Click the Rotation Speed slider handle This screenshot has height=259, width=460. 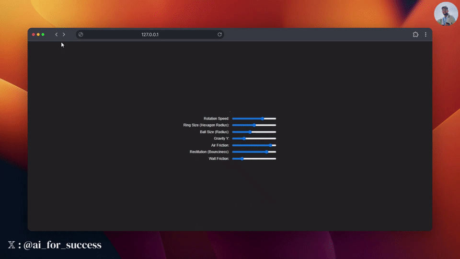click(263, 118)
